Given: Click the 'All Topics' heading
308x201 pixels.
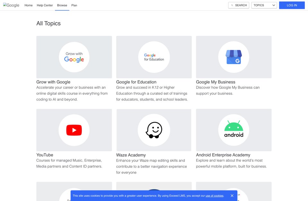Looking at the screenshot, I should point(48,23).
